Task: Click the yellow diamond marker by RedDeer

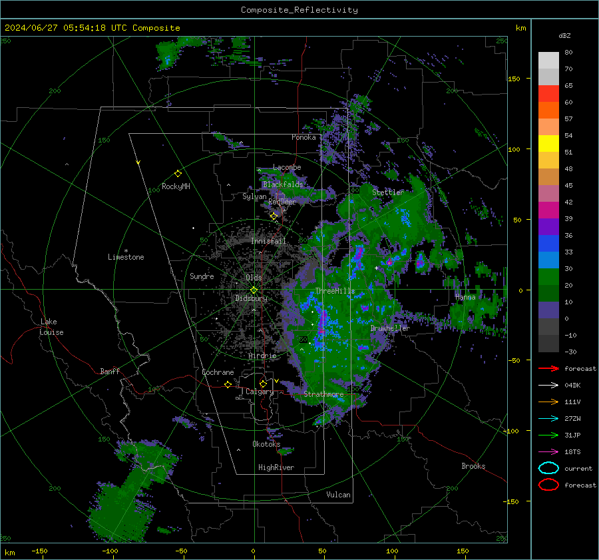Action: 274,216
